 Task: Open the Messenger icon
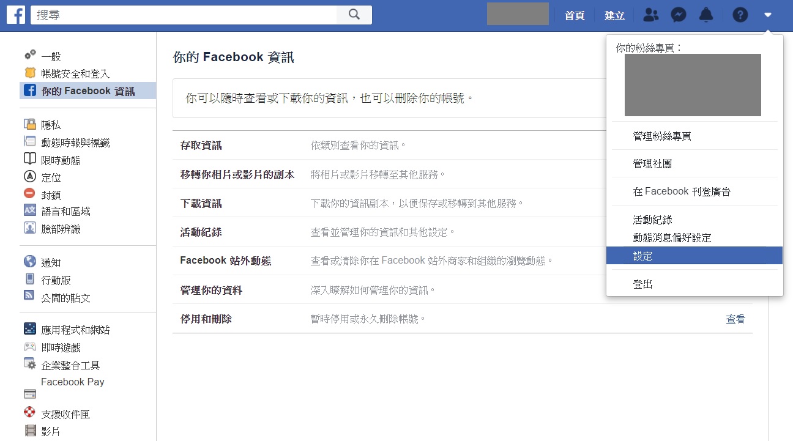(x=679, y=15)
